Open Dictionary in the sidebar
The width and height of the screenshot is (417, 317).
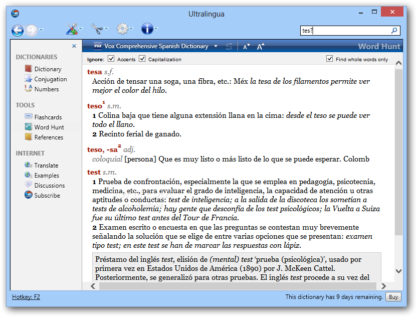pos(48,69)
